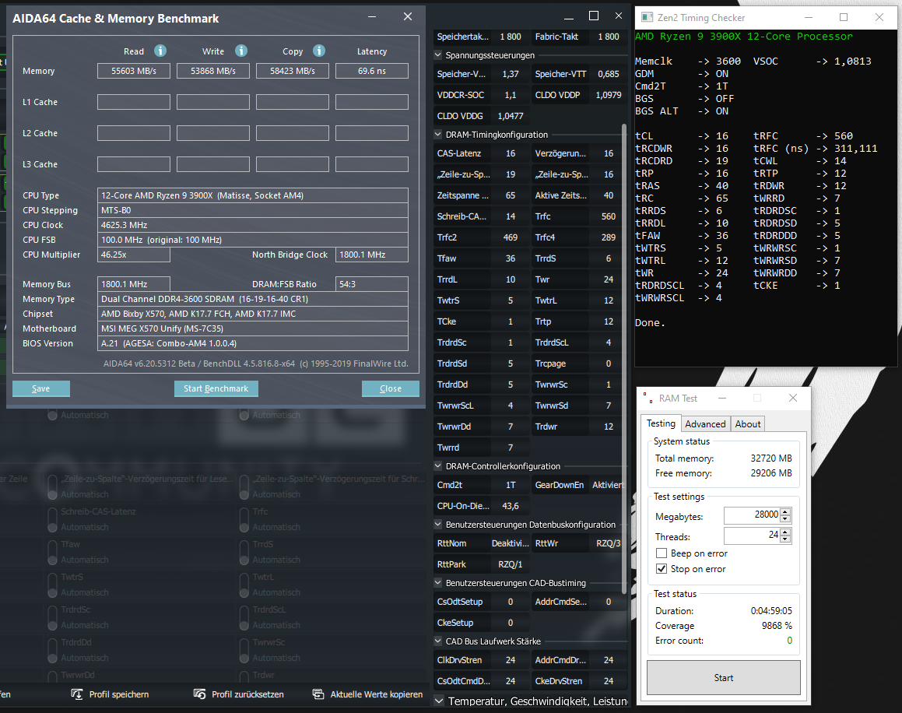
Task: Click the CAS-Latenz value in Ryzen Master
Action: [511, 153]
